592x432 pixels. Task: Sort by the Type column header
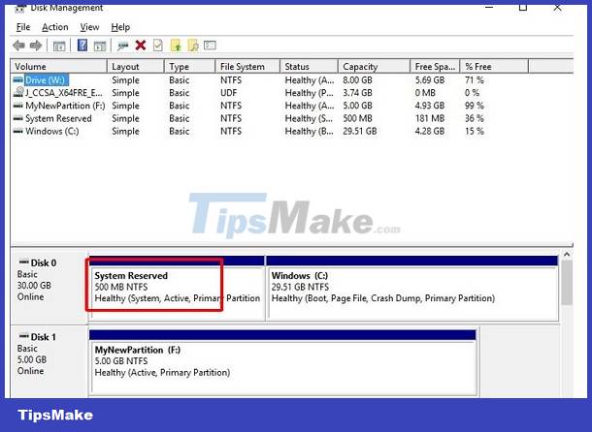pyautogui.click(x=190, y=66)
